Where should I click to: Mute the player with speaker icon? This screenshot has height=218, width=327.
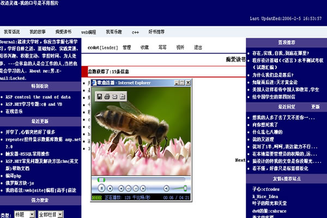(x=166, y=189)
